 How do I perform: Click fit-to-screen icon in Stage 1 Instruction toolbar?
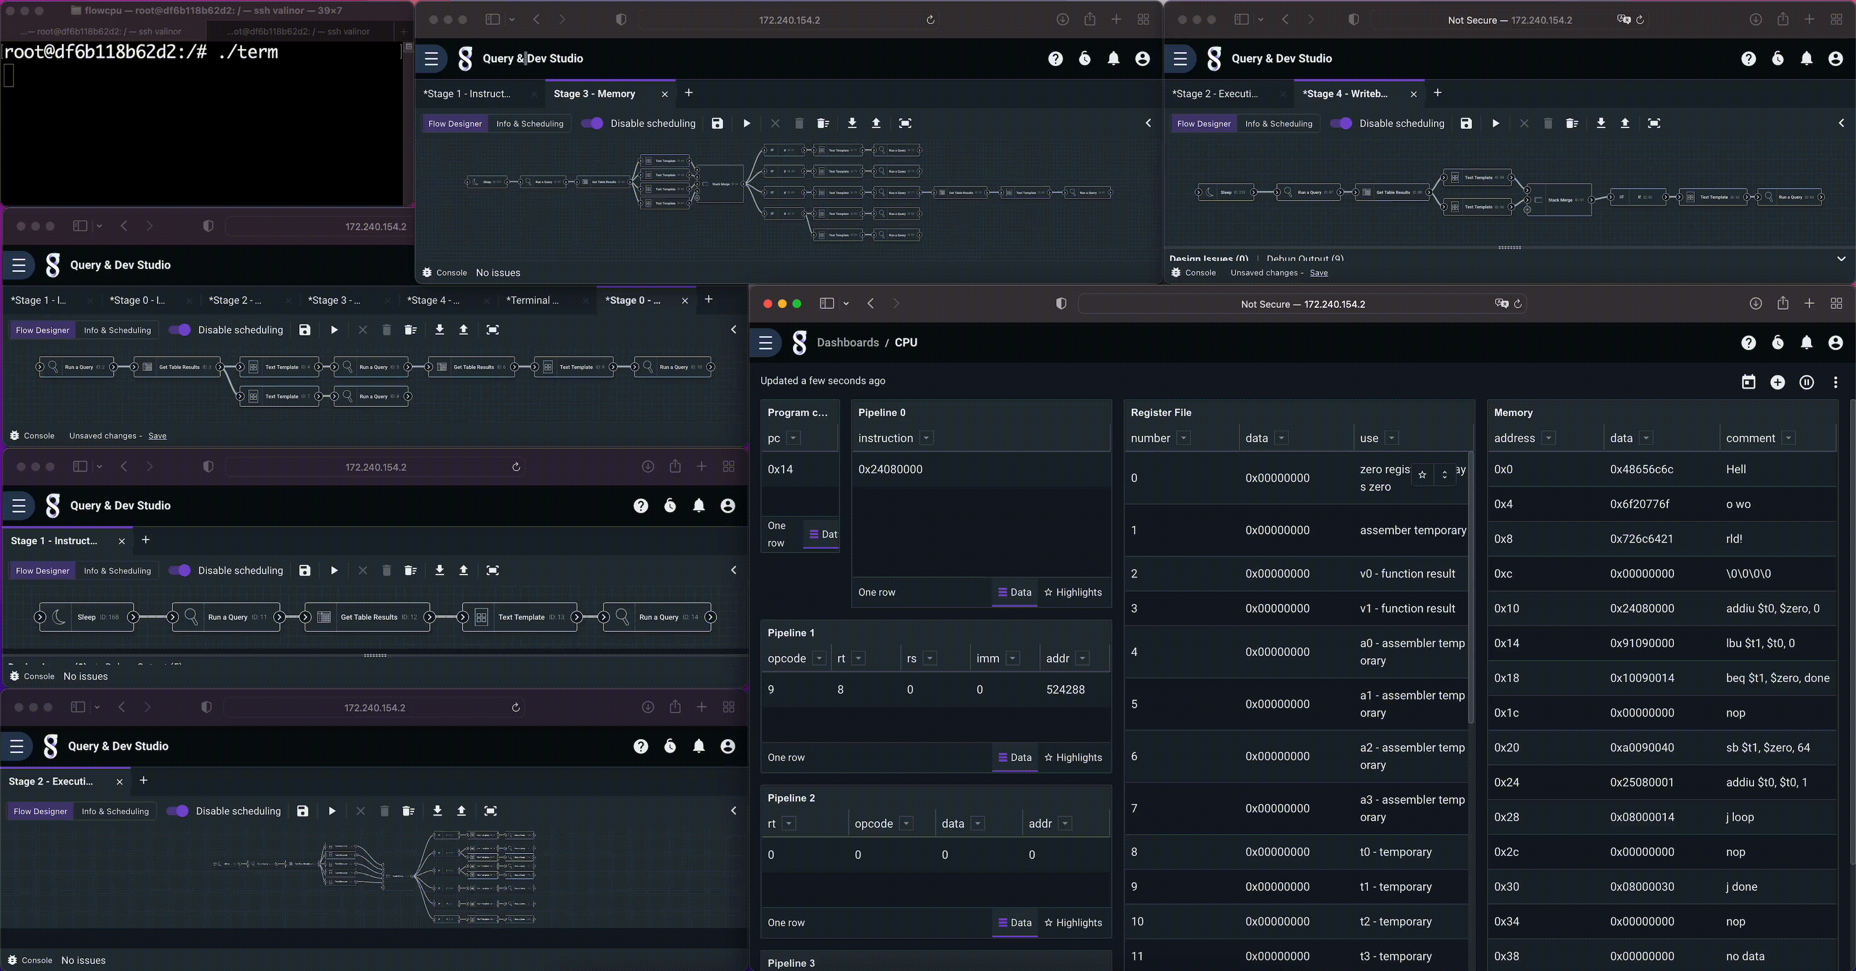pyautogui.click(x=493, y=571)
